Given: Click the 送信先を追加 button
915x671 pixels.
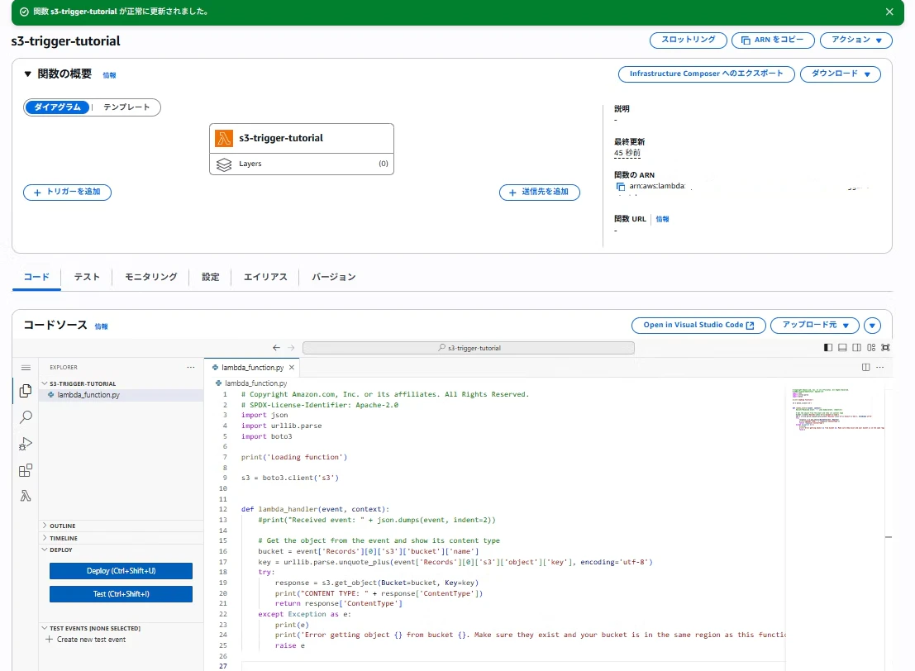Looking at the screenshot, I should pos(539,192).
